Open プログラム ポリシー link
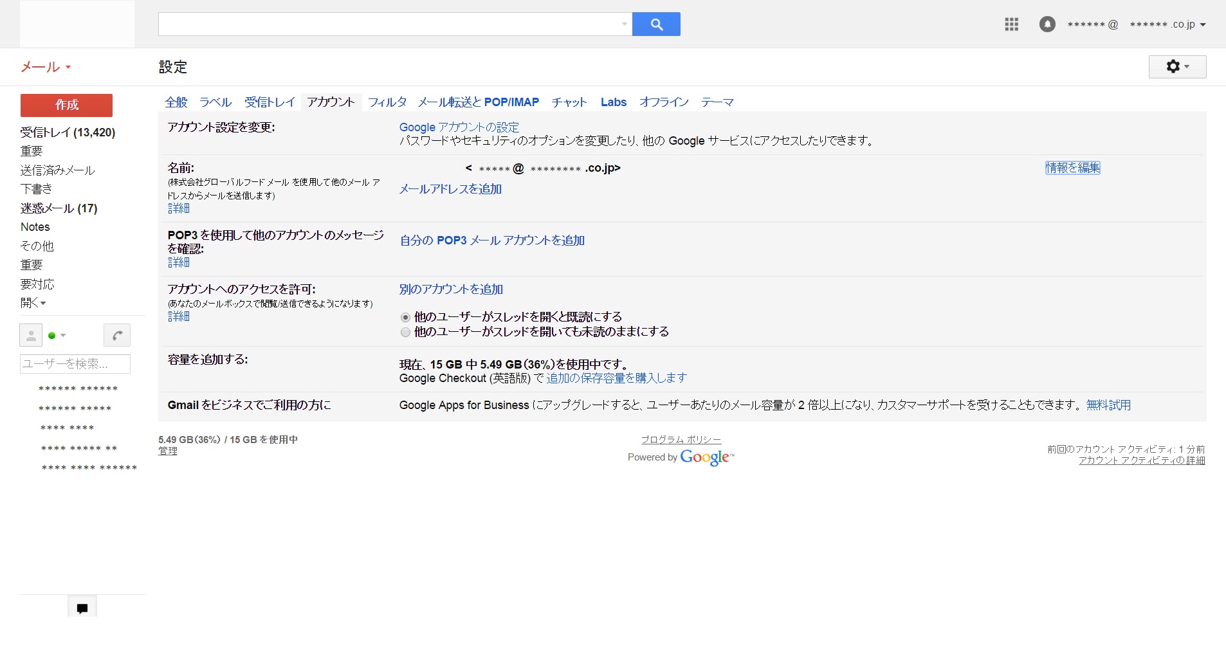 click(x=681, y=440)
